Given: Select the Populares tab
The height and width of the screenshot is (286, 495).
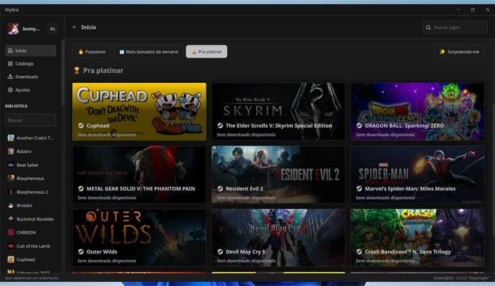Looking at the screenshot, I should point(92,51).
